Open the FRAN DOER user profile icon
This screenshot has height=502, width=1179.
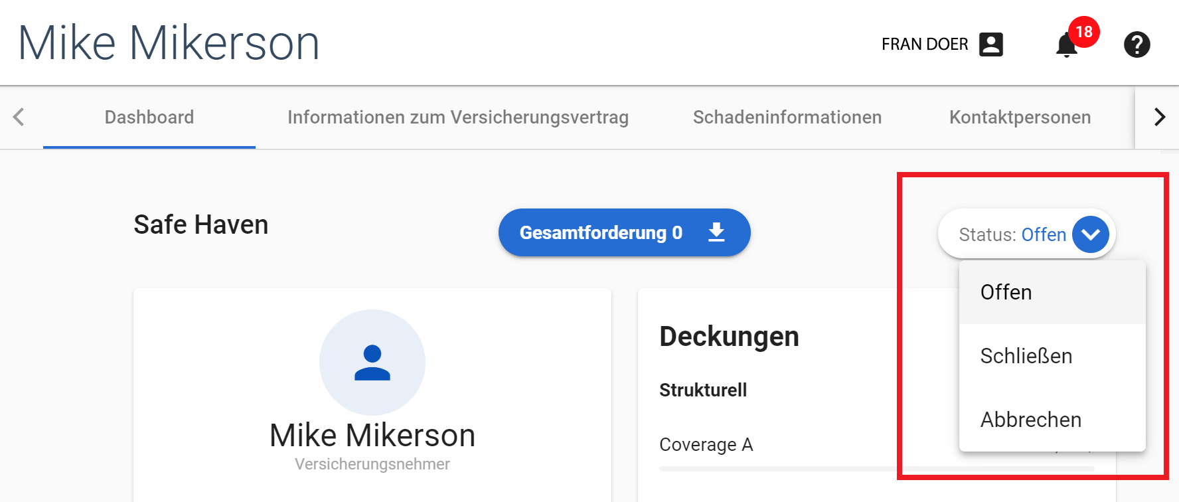(990, 44)
